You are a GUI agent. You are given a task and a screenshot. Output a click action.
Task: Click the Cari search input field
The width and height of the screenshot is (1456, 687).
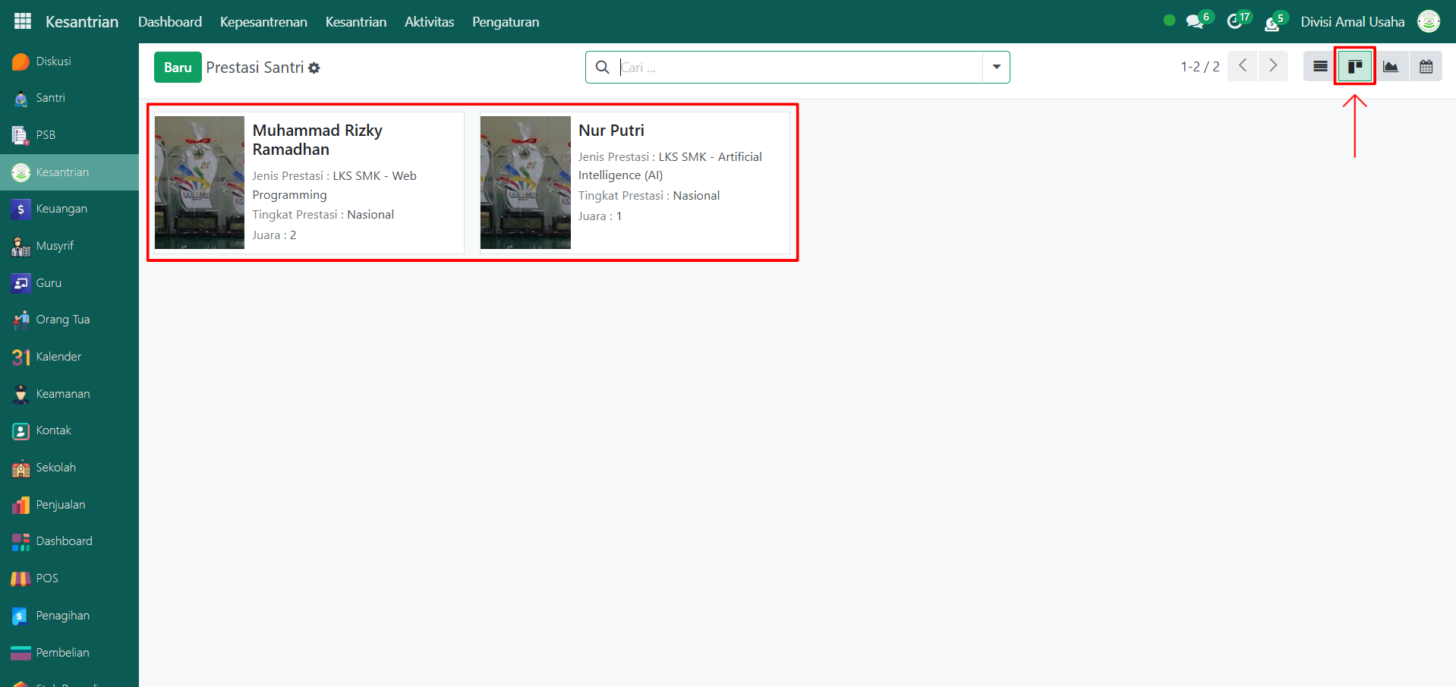(797, 68)
